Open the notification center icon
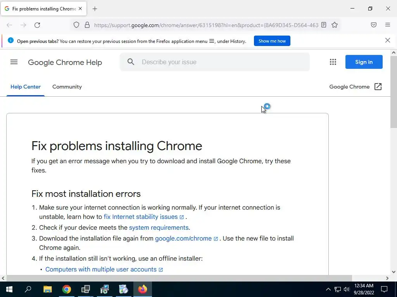The height and width of the screenshot is (297, 397). [x=384, y=289]
